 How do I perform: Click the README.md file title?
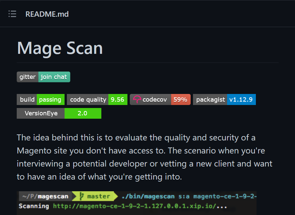(47, 14)
